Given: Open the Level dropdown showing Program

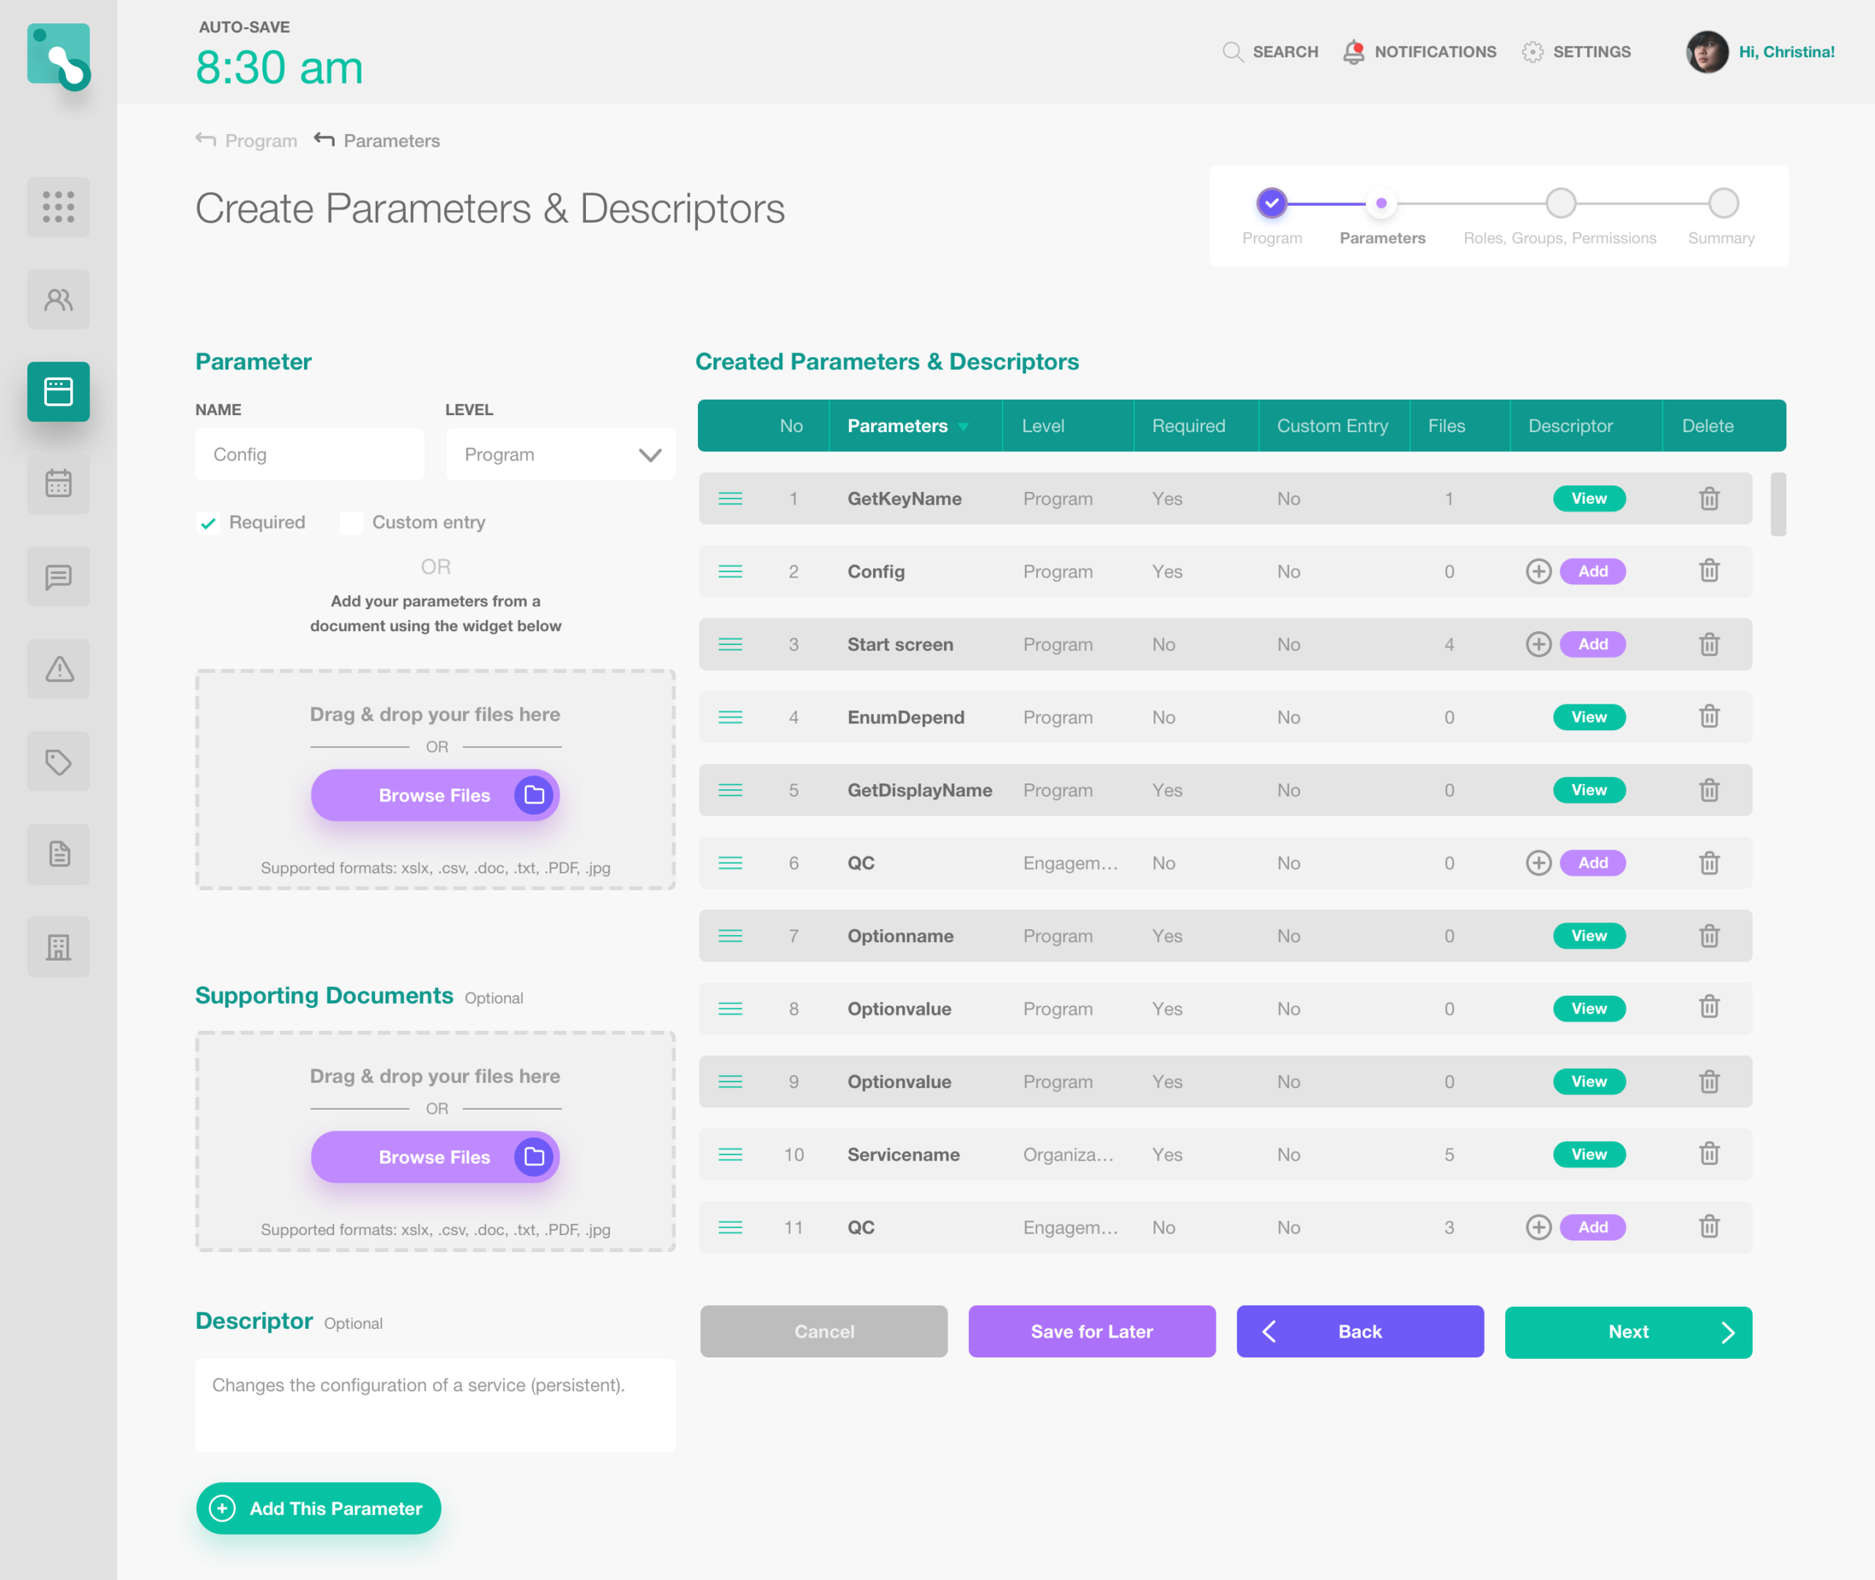Looking at the screenshot, I should point(561,454).
